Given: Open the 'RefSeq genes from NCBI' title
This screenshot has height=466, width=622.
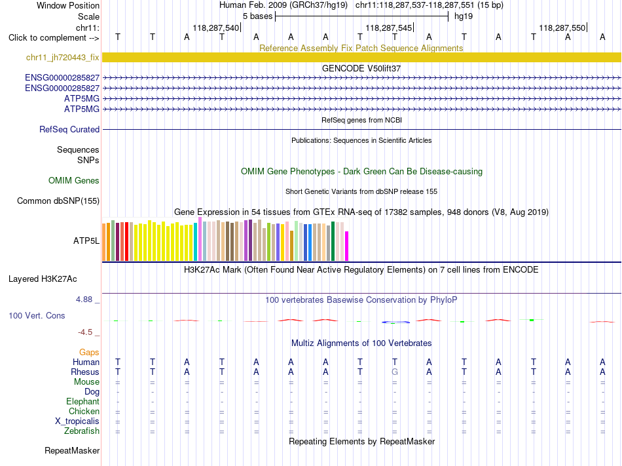Looking at the screenshot, I should click(x=361, y=120).
